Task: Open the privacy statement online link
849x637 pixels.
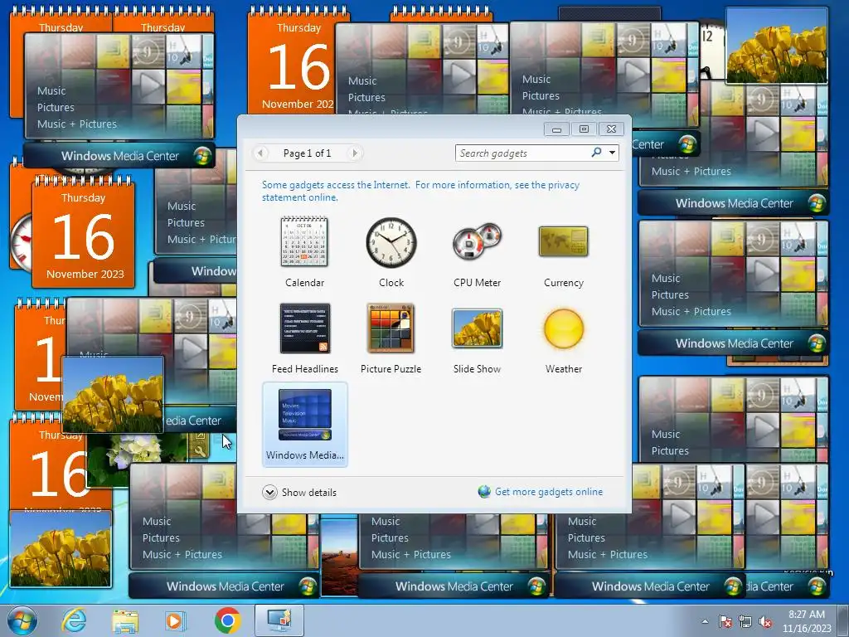Action: click(x=420, y=192)
